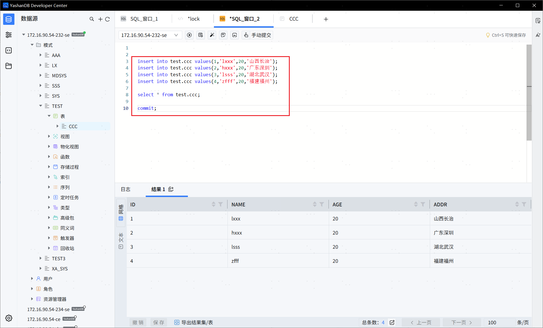Click the filter icon on NAME column
The height and width of the screenshot is (328, 543).
(322, 204)
